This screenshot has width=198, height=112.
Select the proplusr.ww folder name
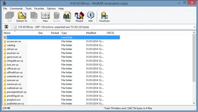tap(14, 100)
